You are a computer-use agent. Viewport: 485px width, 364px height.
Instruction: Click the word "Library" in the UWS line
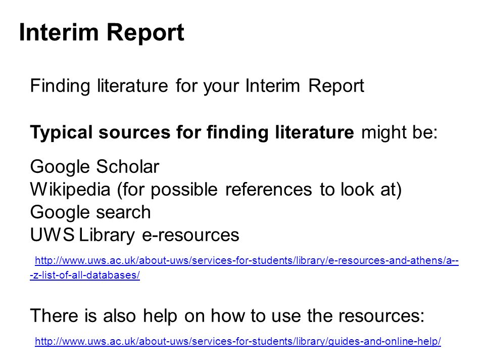pyautogui.click(x=107, y=236)
